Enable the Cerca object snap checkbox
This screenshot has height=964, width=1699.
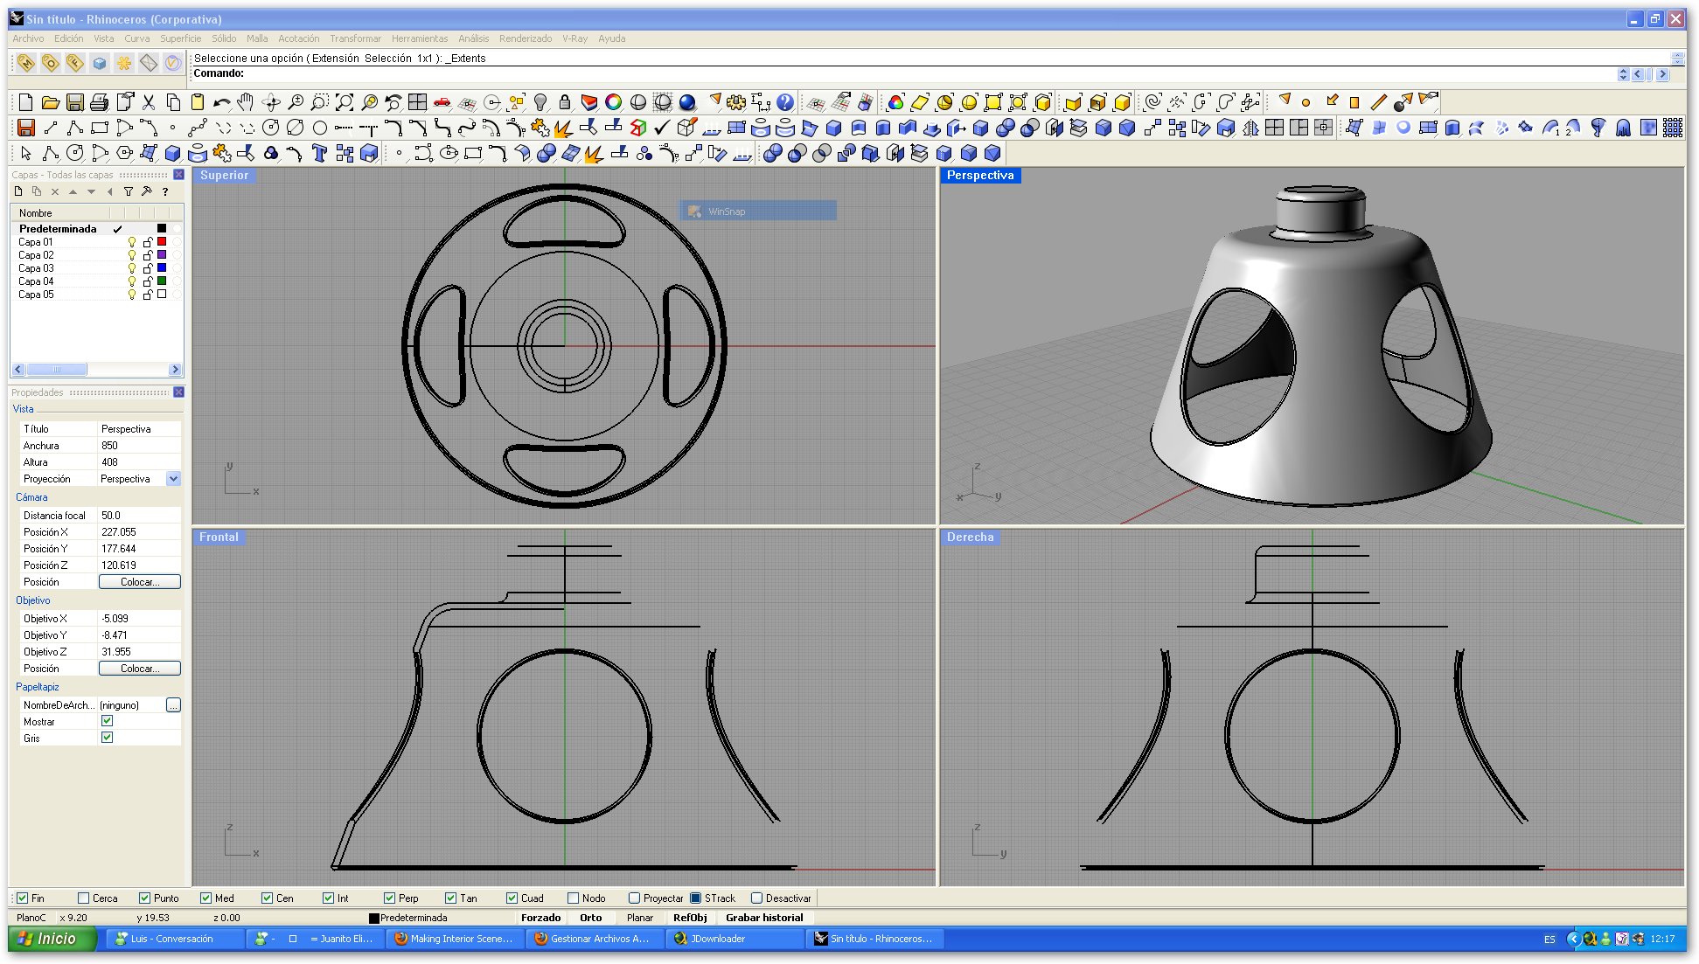(84, 898)
